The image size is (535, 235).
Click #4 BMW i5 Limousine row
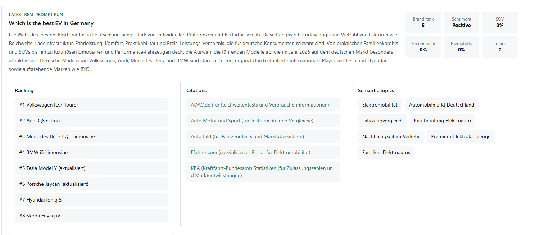pyautogui.click(x=92, y=152)
